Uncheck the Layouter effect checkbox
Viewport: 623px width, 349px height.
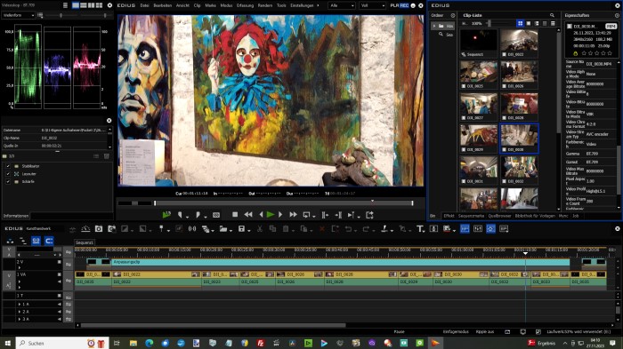(7, 174)
